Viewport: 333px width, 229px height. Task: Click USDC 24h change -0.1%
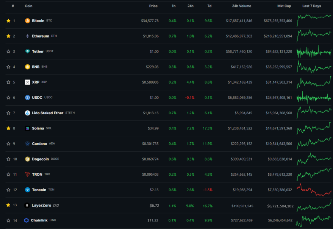coord(190,98)
